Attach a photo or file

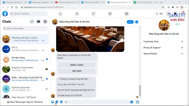(53, 102)
